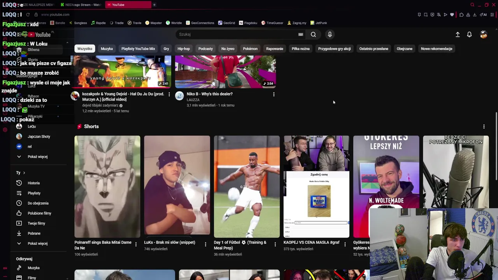Open Day 1 of Fútbol short thumbnail
The height and width of the screenshot is (280, 498).
247,186
